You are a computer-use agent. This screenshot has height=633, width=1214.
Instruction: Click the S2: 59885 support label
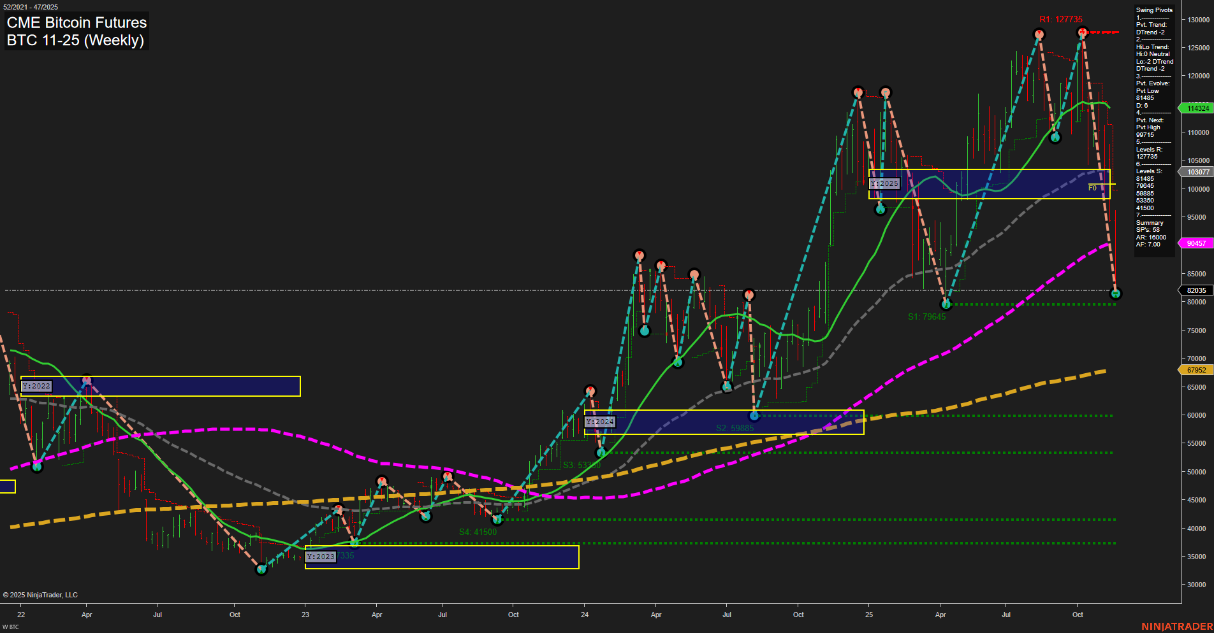pos(734,428)
